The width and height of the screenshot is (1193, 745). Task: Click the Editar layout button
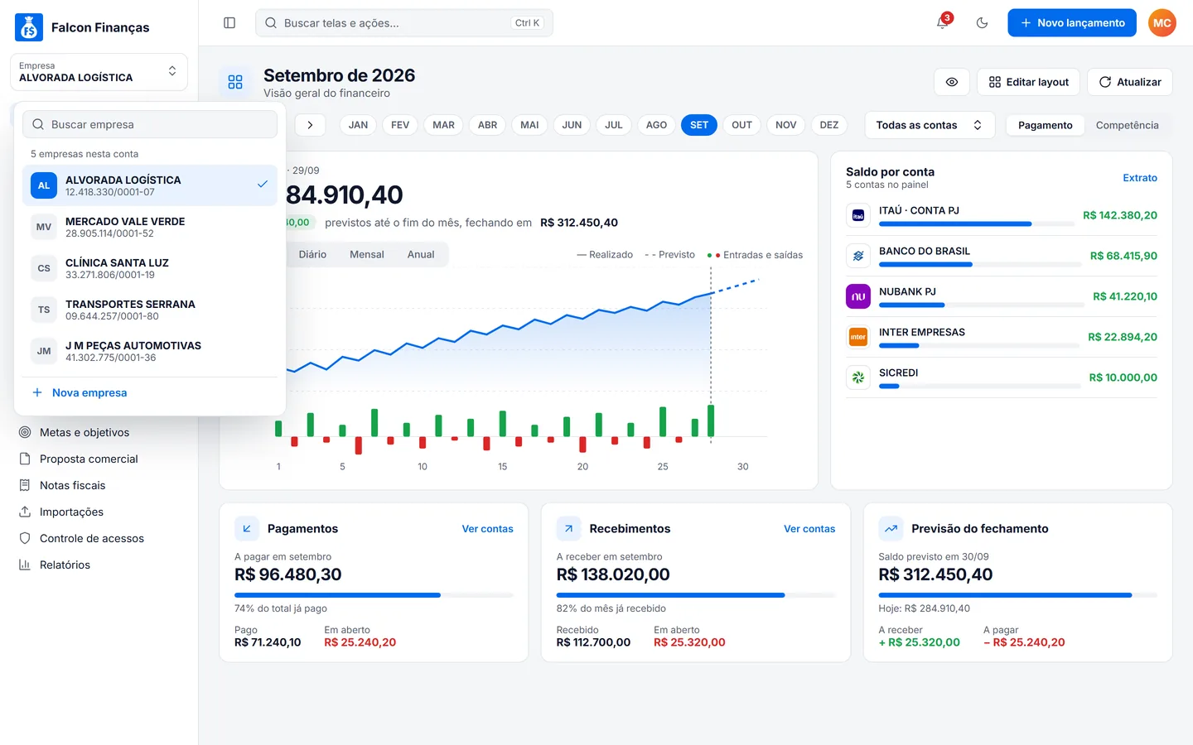point(1028,82)
